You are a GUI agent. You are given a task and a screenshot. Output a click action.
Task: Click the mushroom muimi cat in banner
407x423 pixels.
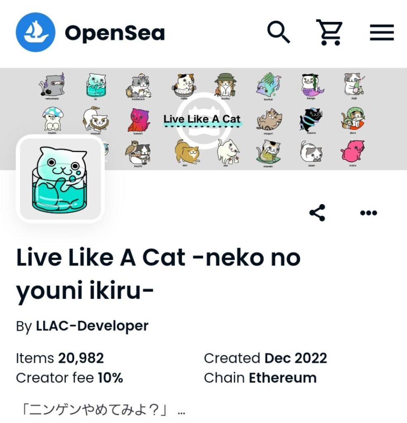click(52, 120)
